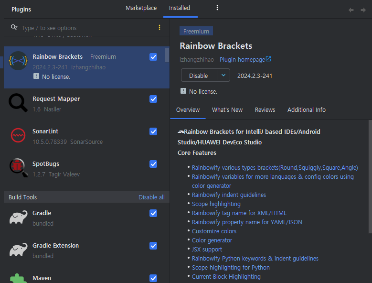The height and width of the screenshot is (283, 372).
Task: Click 10.5.0.78339 SonarSource version text
Action: [68, 141]
